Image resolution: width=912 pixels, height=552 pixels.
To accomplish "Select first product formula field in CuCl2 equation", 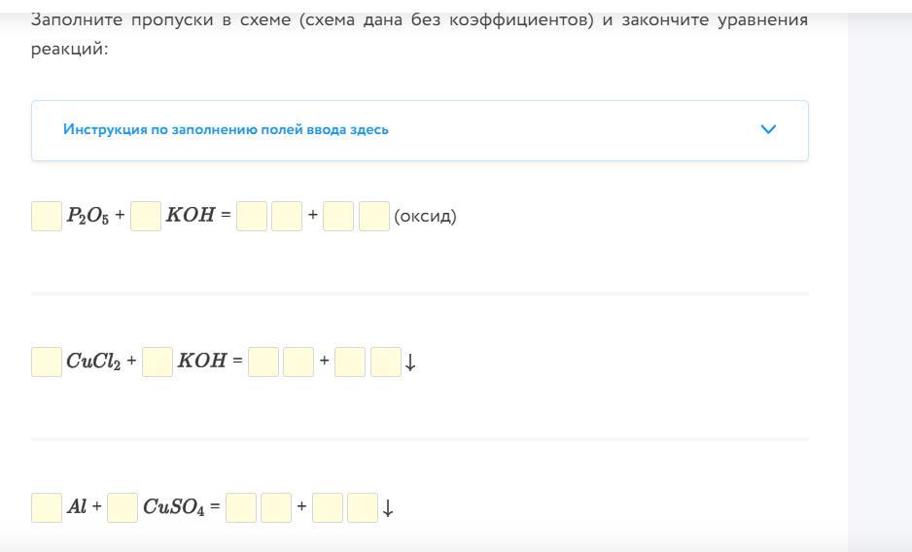I will (x=298, y=362).
